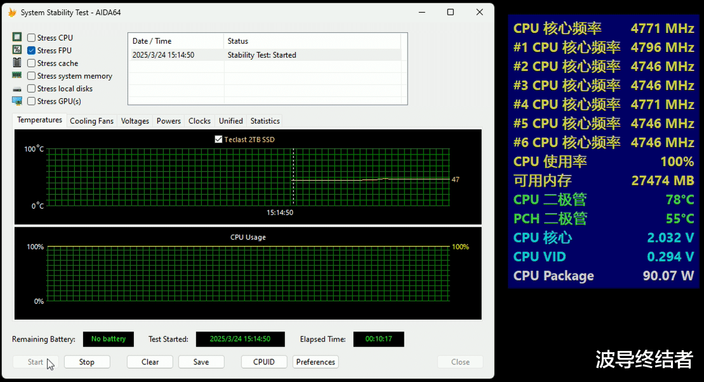
Task: Switch to the Statistics tab
Action: pos(265,121)
